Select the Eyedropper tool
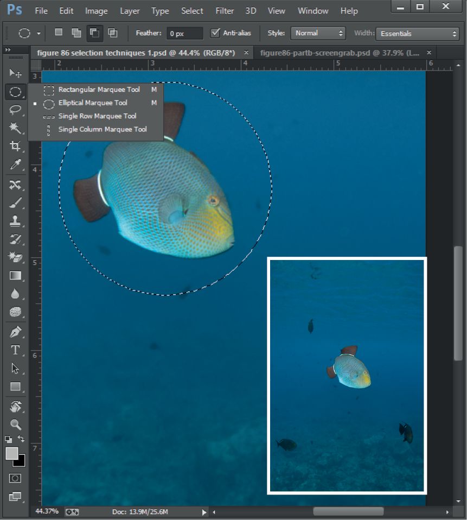The height and width of the screenshot is (520, 467). point(15,164)
